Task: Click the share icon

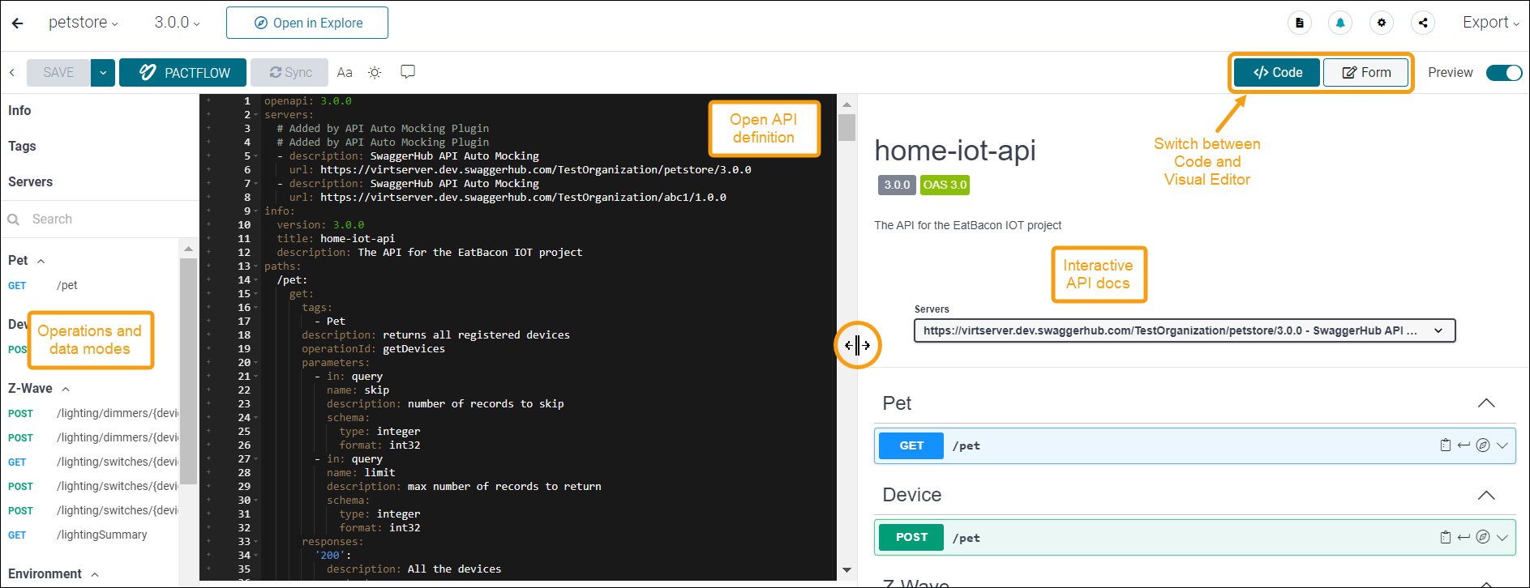Action: [1423, 23]
